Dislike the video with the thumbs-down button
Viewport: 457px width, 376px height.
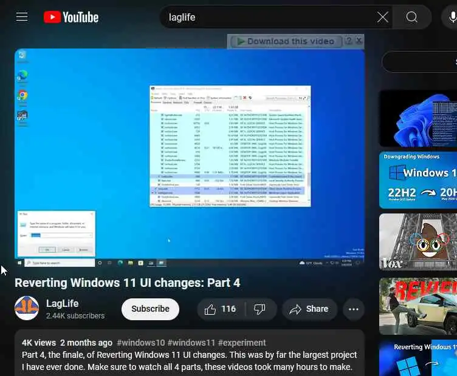click(x=259, y=309)
